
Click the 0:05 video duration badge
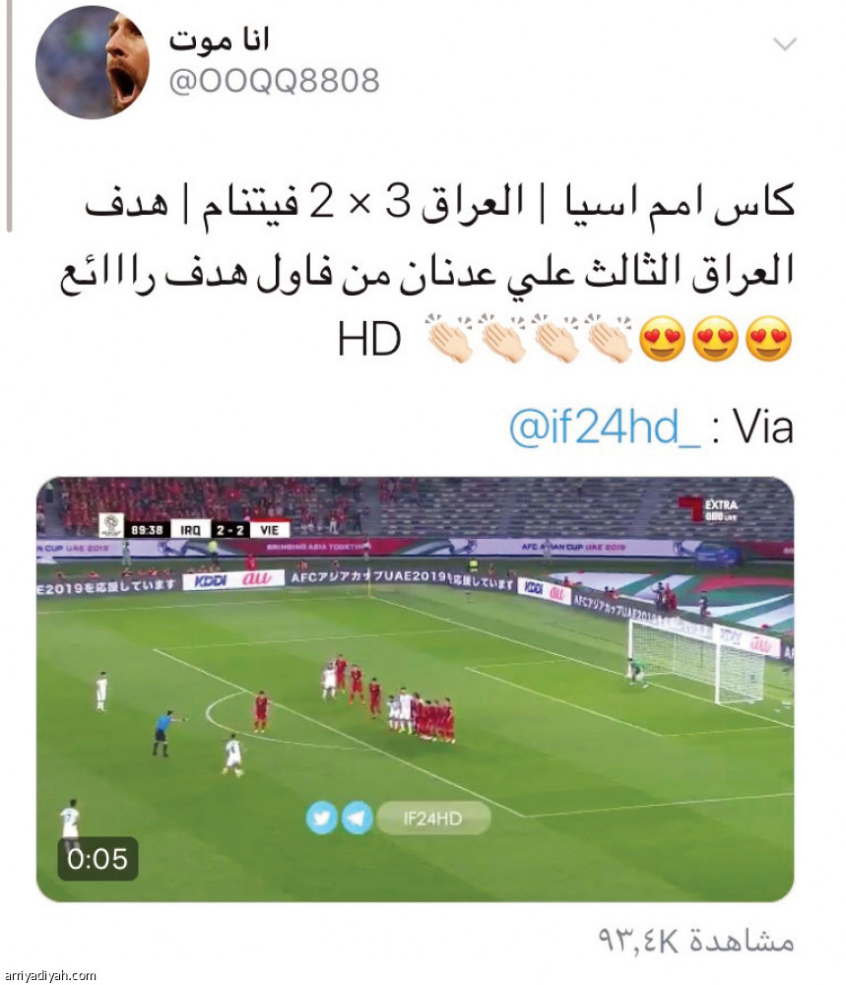pyautogui.click(x=98, y=859)
